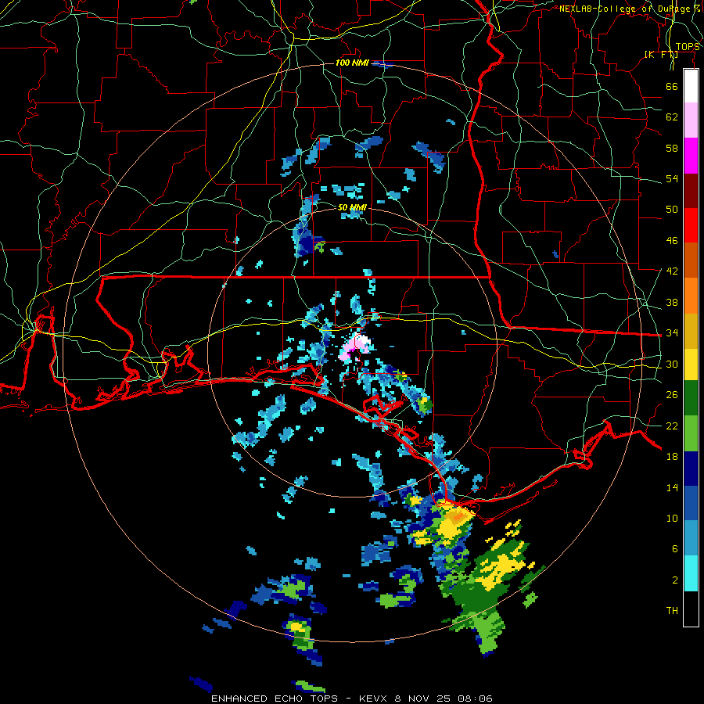The height and width of the screenshot is (704, 704).
Task: Click the gold legend swatch between 38 and 34
Action: point(691,330)
